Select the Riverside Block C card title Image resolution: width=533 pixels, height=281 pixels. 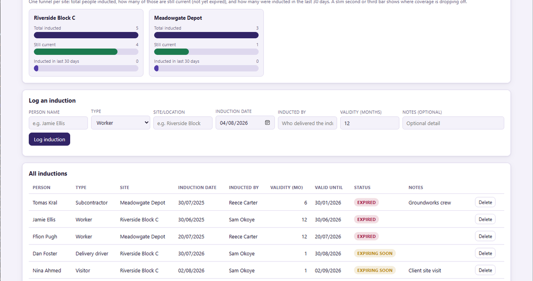(x=54, y=18)
